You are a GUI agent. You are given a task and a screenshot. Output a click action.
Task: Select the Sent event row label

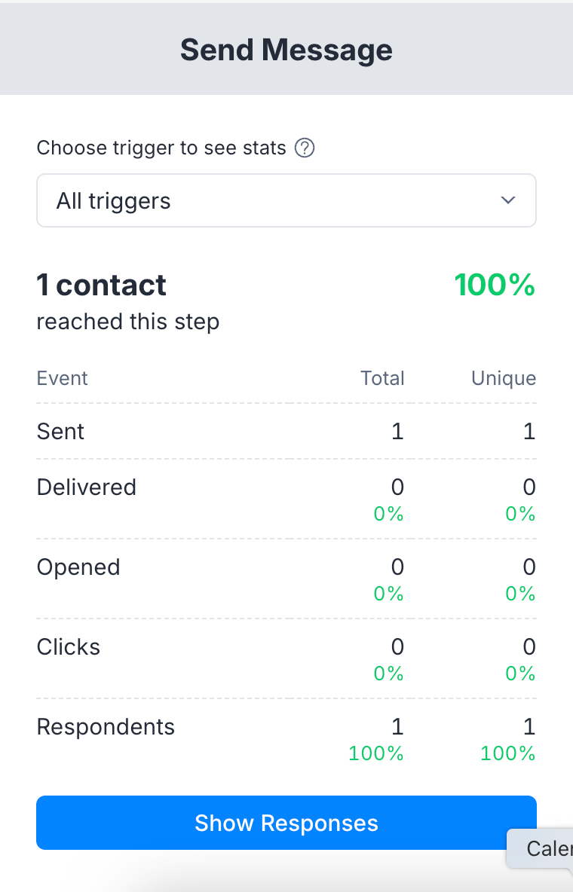pos(60,431)
